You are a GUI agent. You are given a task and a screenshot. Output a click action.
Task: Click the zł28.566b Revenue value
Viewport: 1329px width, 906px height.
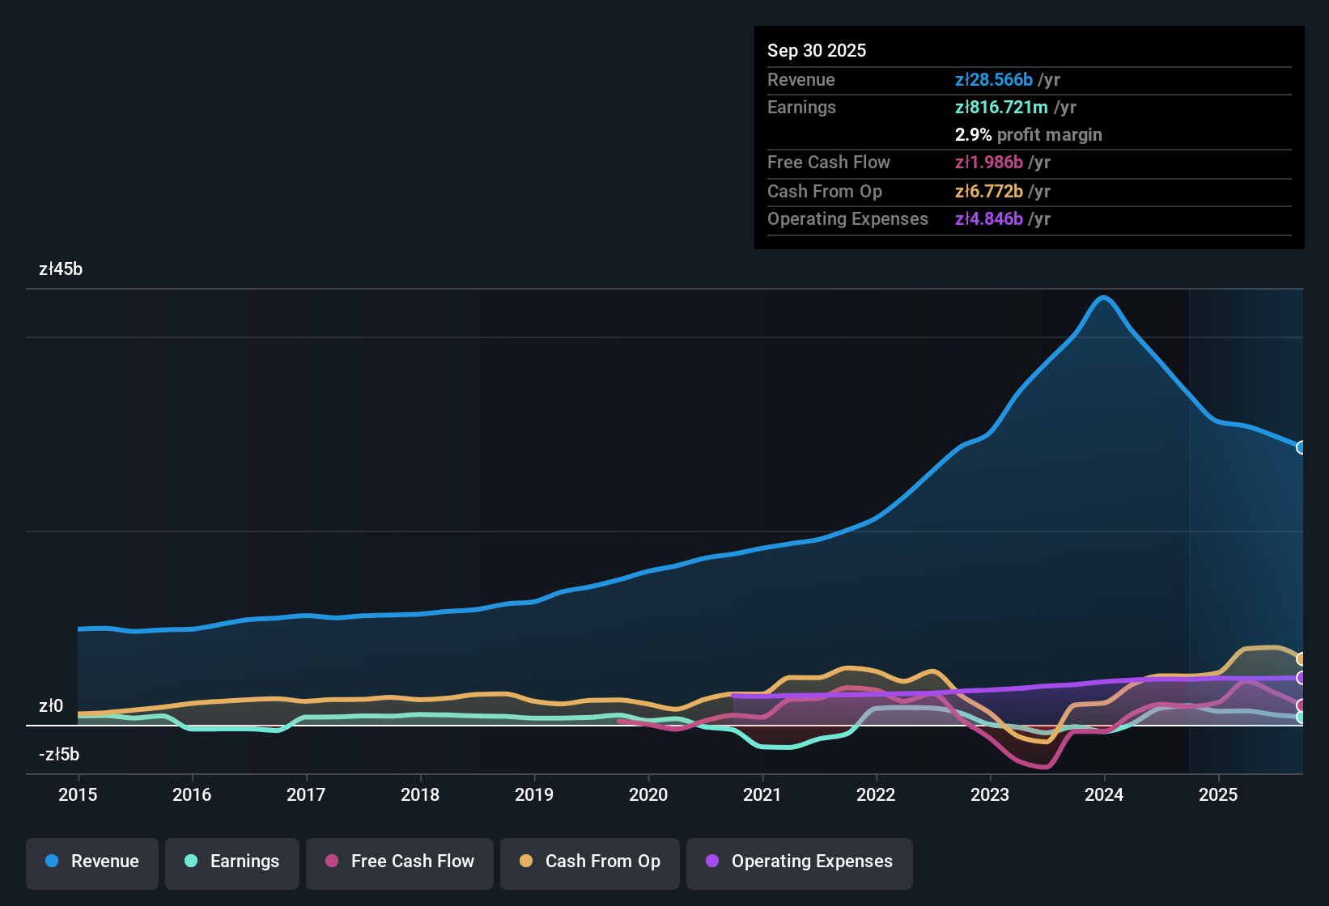[x=993, y=79]
